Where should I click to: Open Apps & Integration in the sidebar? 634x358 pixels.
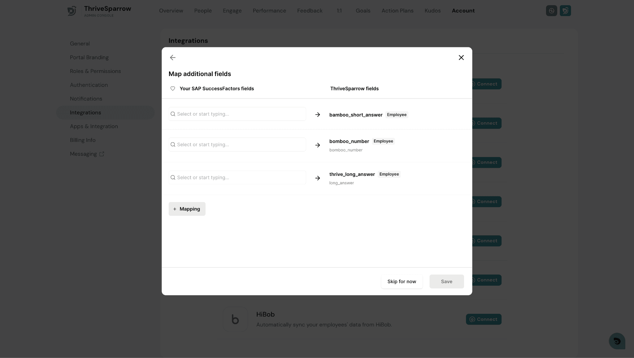click(x=94, y=126)
